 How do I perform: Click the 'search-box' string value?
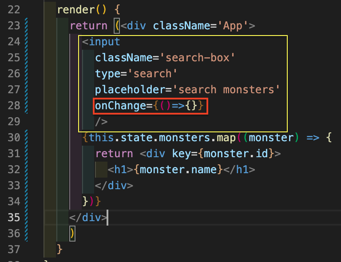pos(197,58)
